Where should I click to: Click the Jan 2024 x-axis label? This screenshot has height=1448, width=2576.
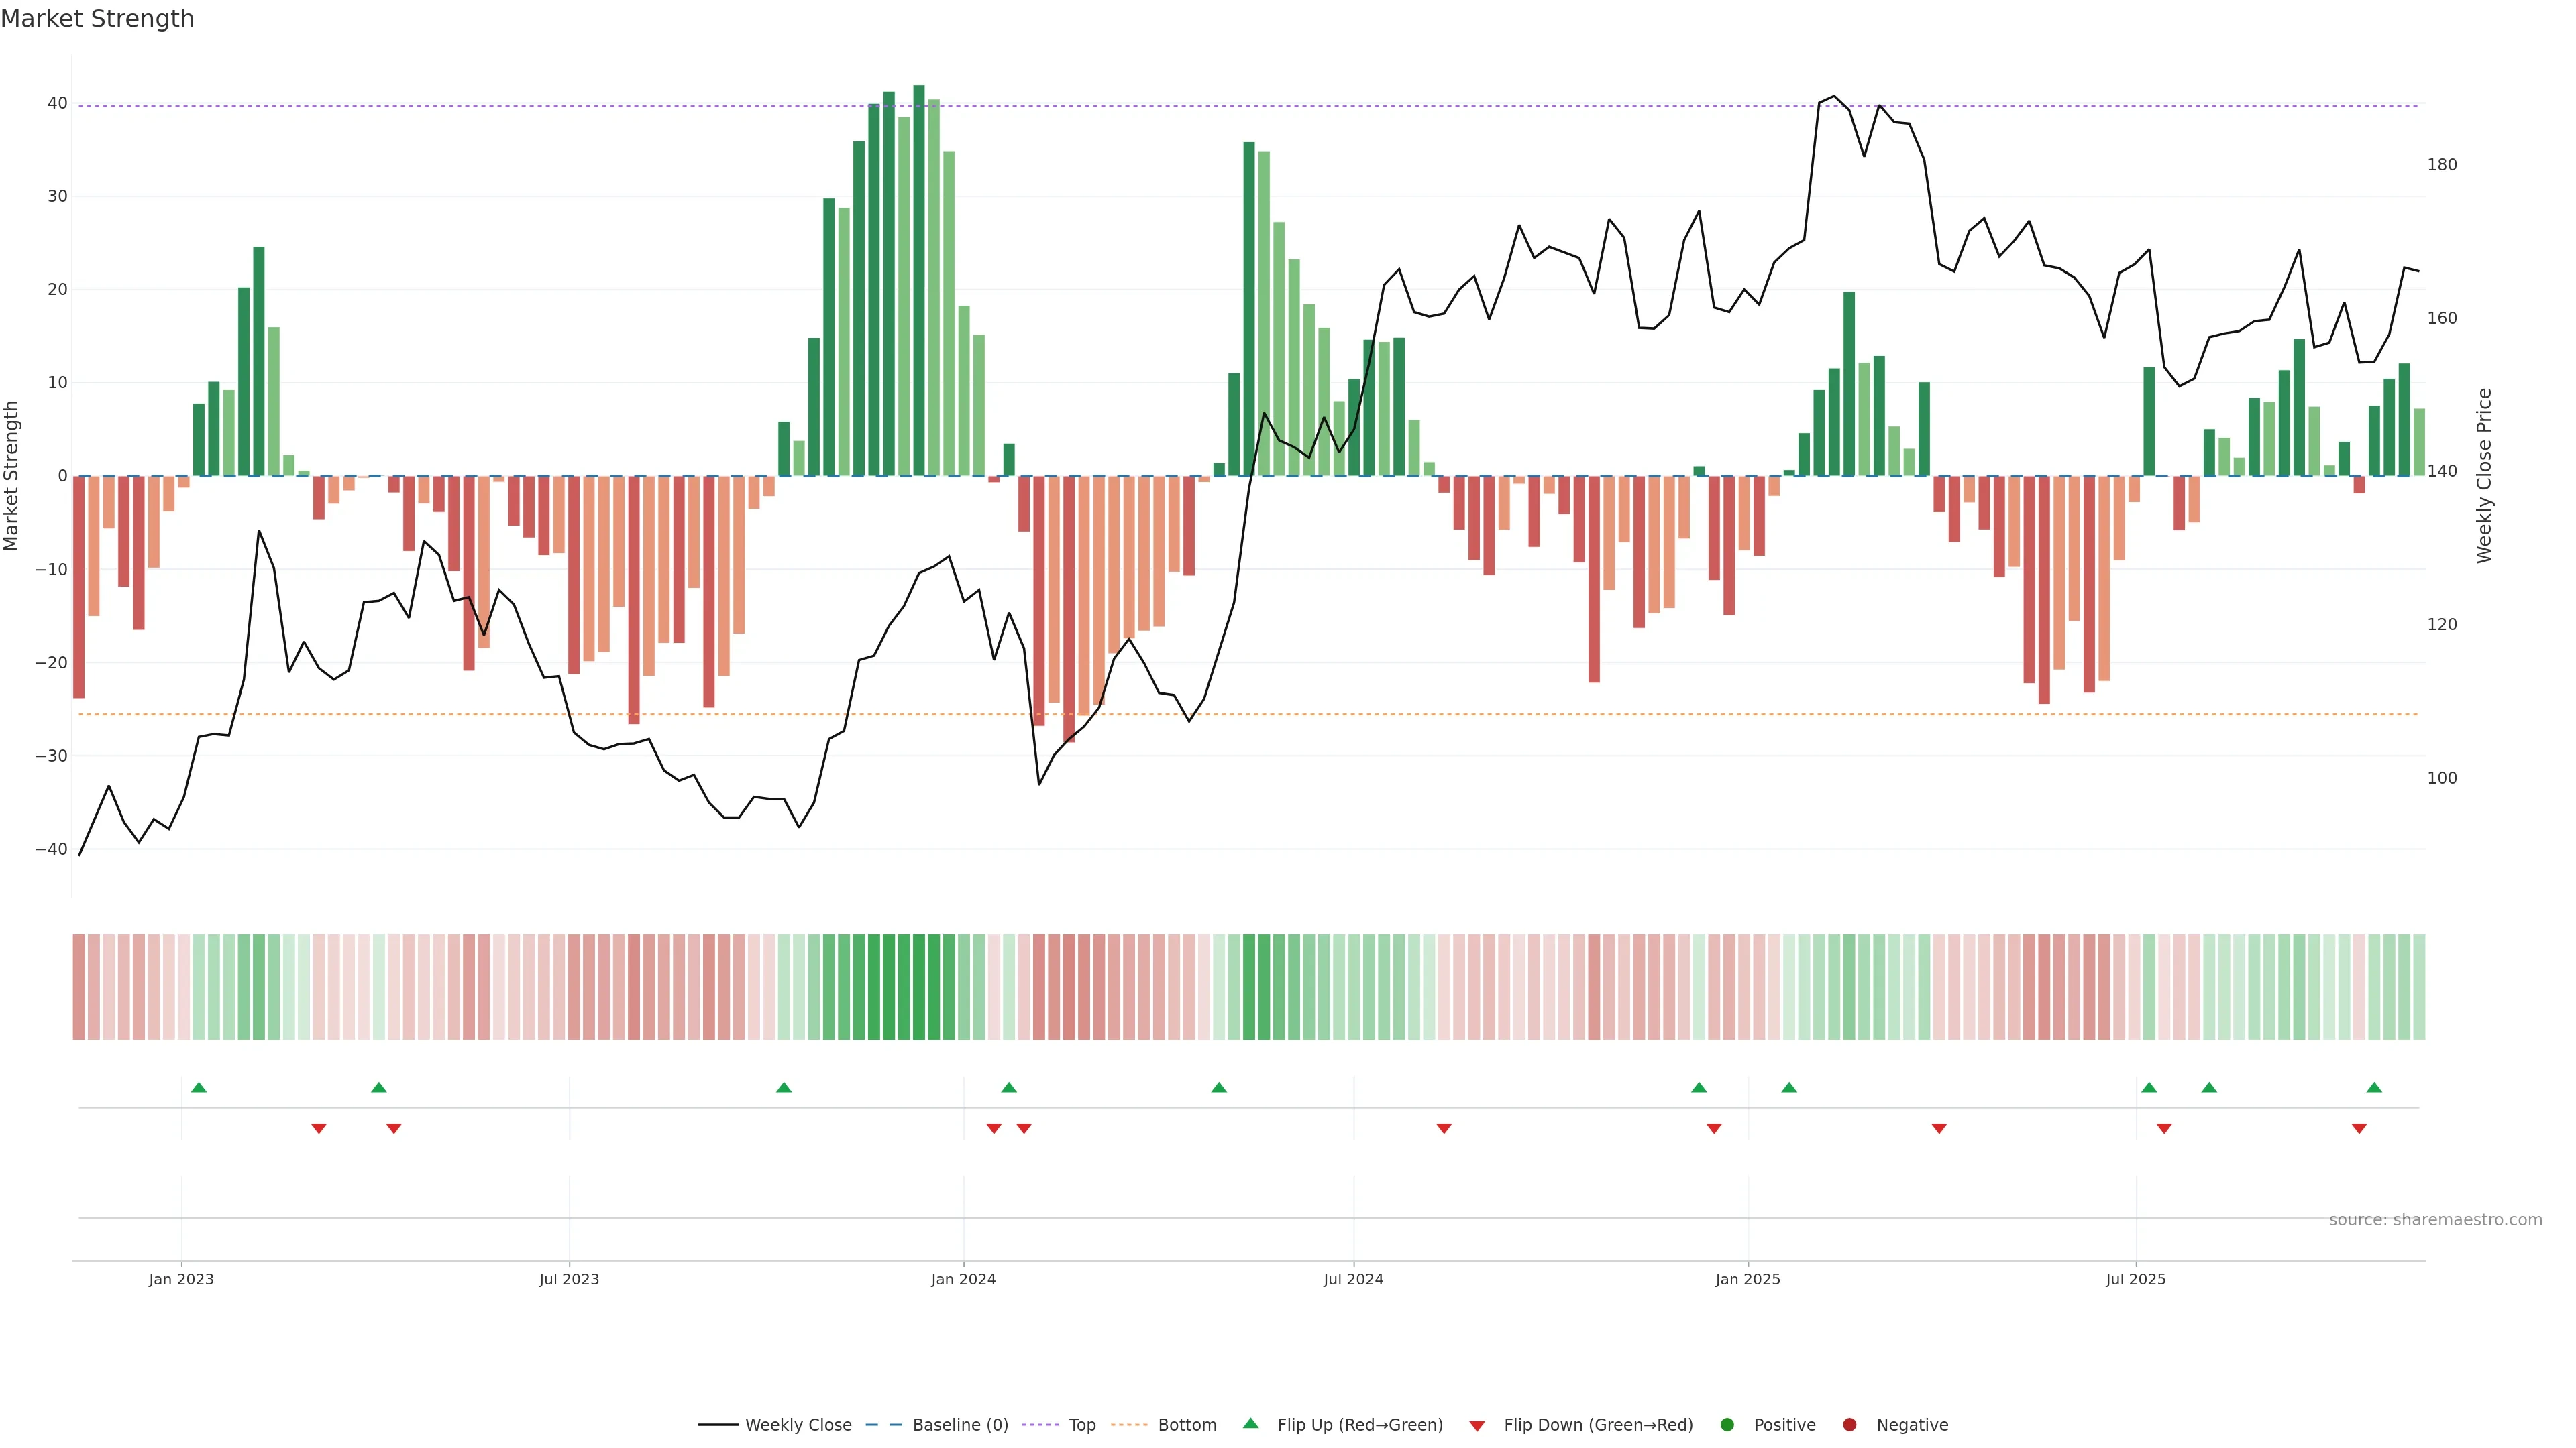pos(963,1279)
